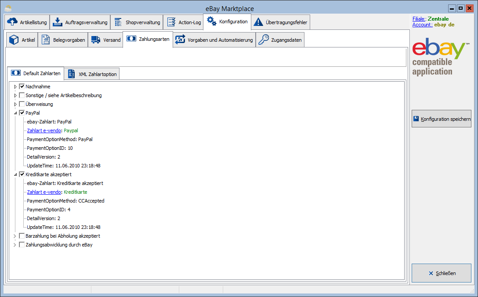Maximize the eBay Marktplace window
This screenshot has width=478, height=297.
pos(460,8)
